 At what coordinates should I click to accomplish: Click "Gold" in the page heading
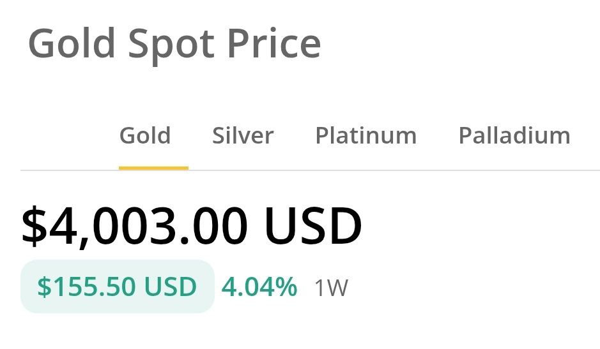point(72,43)
